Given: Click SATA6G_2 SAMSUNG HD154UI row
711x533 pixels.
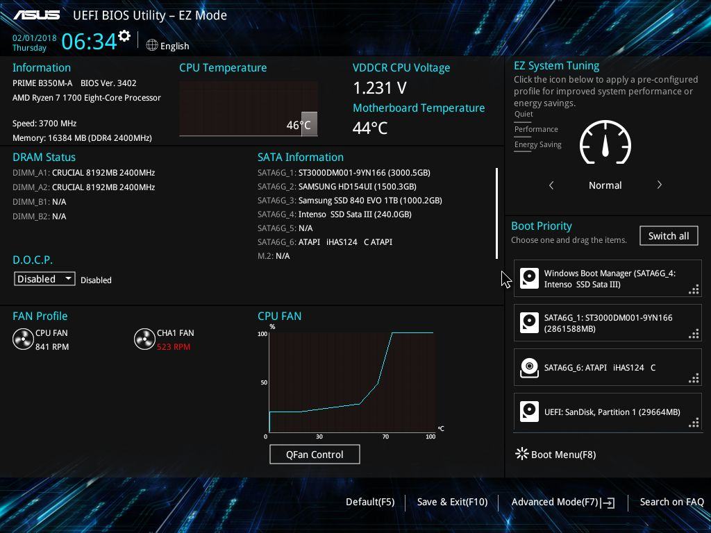Looking at the screenshot, I should pyautogui.click(x=337, y=186).
